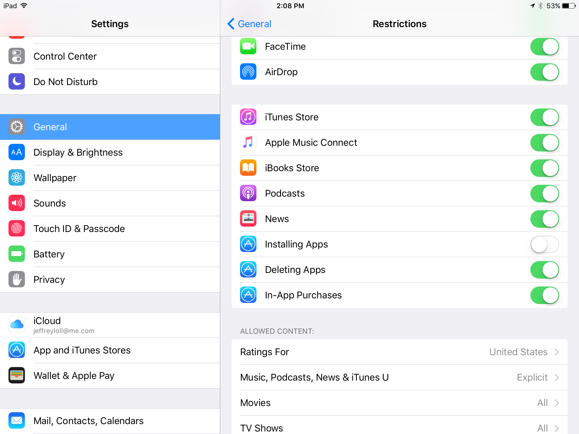This screenshot has height=434, width=579.
Task: Tap the Wallpaper flower icon
Action: 17,178
